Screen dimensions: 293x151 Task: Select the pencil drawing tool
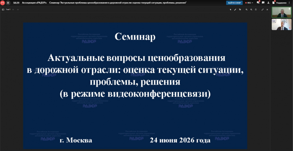click(x=235, y=9)
